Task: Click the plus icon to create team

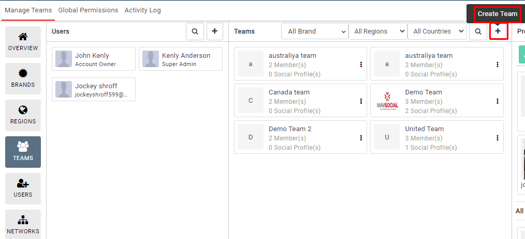Action: 498,31
